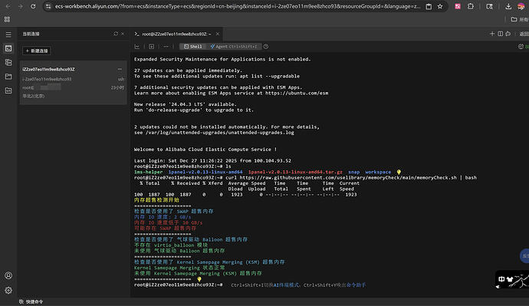The height and width of the screenshot is (306, 529).
Task: Switch to Shell mode
Action: click(x=193, y=47)
